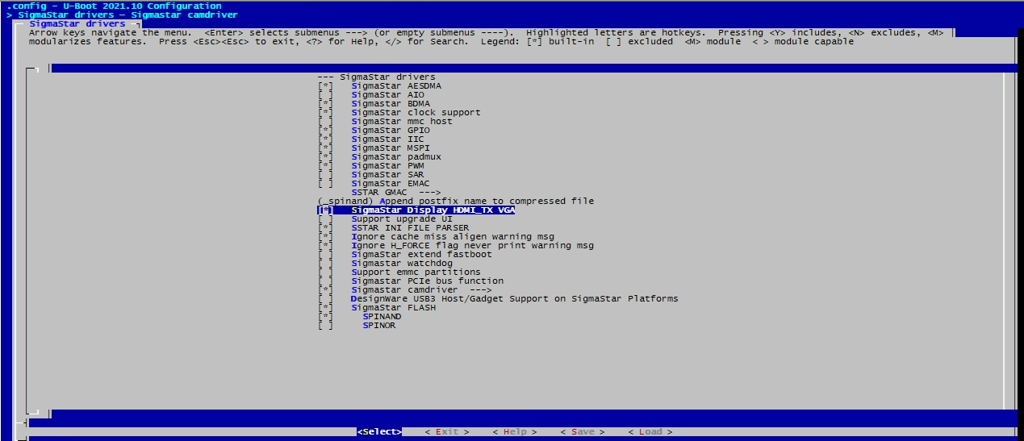Enable the SigmaStar AIO option

pos(325,95)
